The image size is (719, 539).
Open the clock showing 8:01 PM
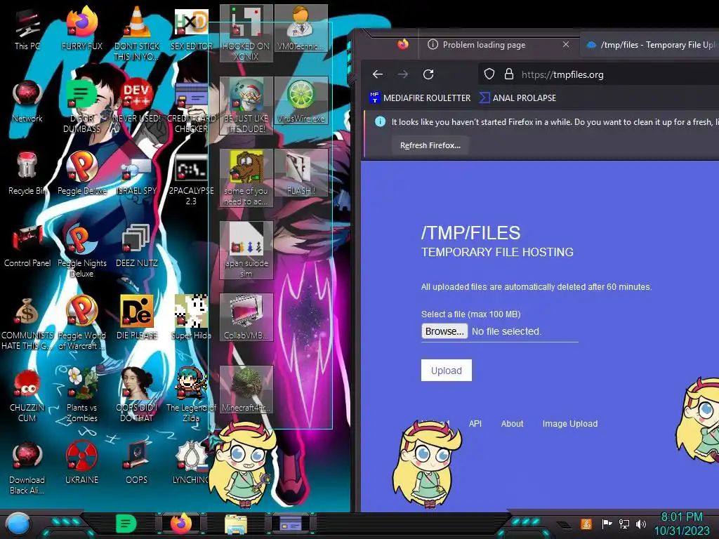coord(681,524)
